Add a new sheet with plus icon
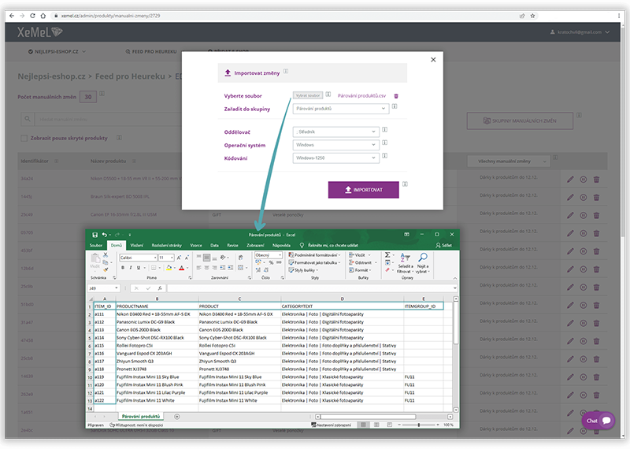The height and width of the screenshot is (449, 630). pos(176,417)
